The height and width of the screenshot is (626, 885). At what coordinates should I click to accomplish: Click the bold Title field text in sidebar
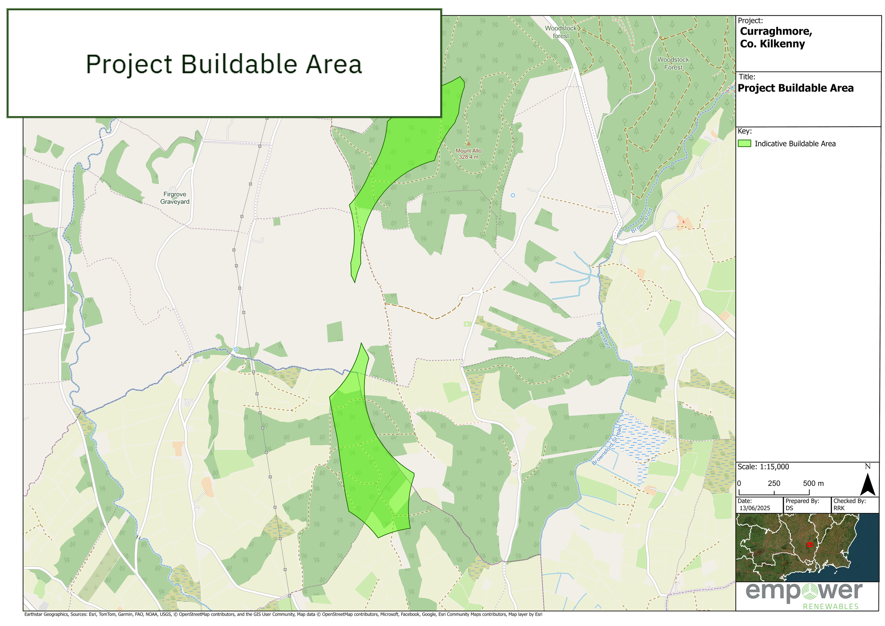pos(795,88)
